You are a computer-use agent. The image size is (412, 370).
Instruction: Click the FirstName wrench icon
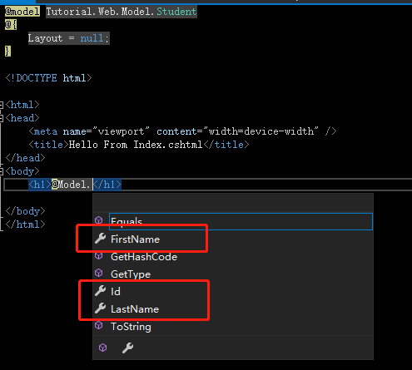[100, 239]
